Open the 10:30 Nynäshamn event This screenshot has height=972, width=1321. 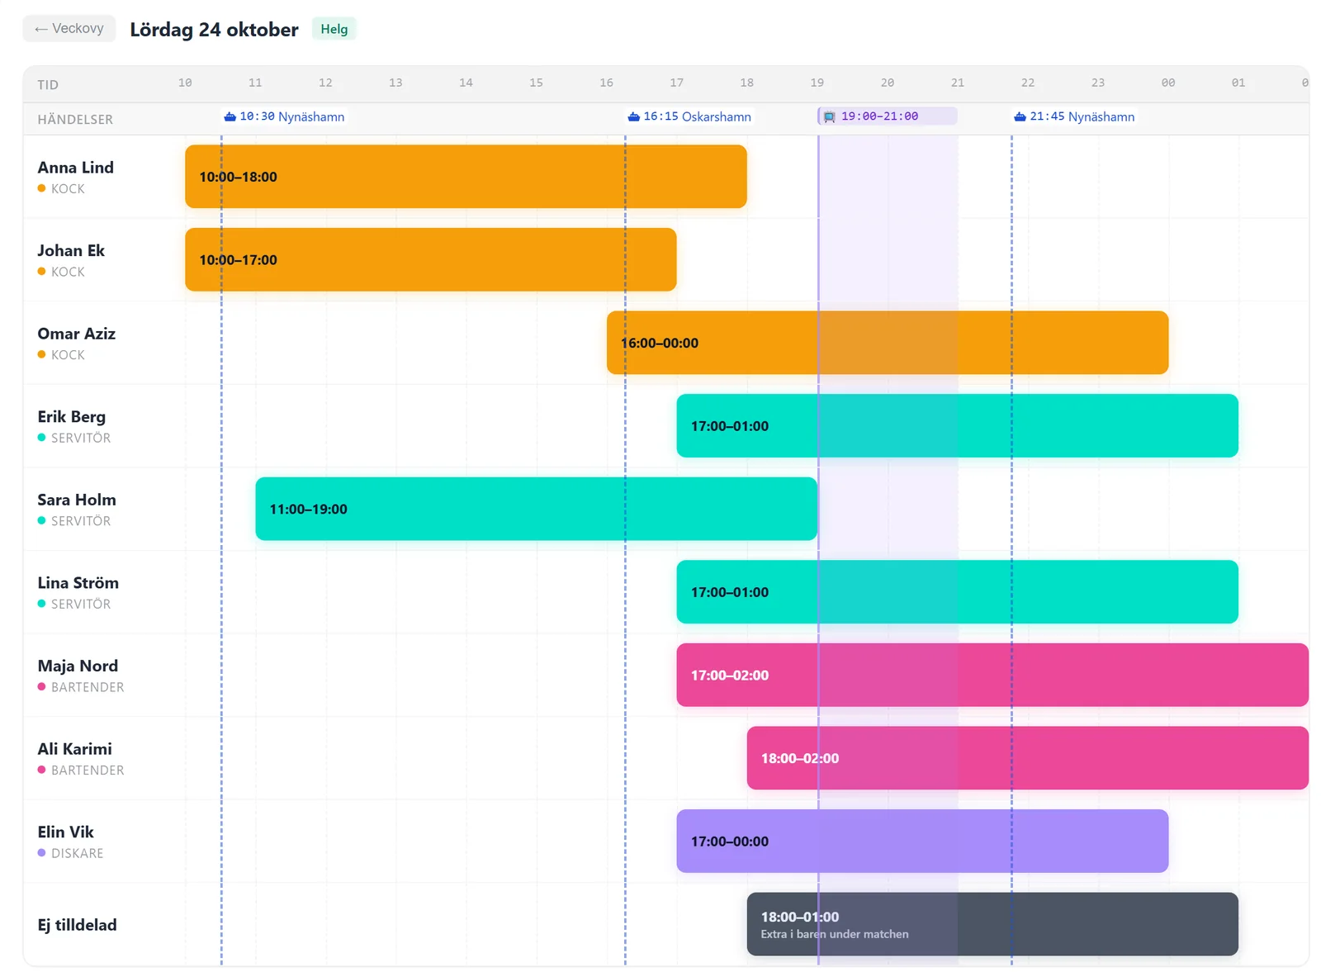pyautogui.click(x=285, y=116)
